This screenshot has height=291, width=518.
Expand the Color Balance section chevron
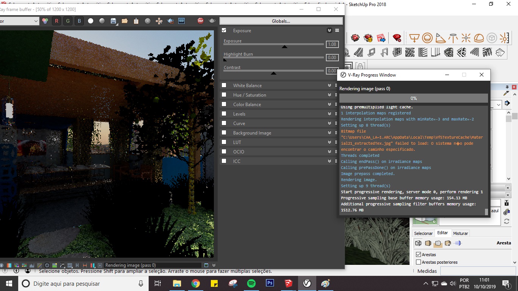click(330, 104)
